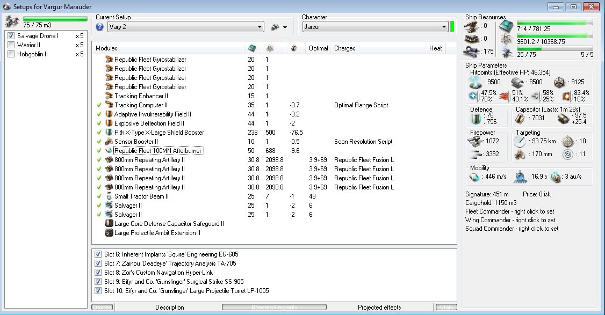Click the CPU column header icon
Viewport: 605px width, 315px height.
(251, 48)
